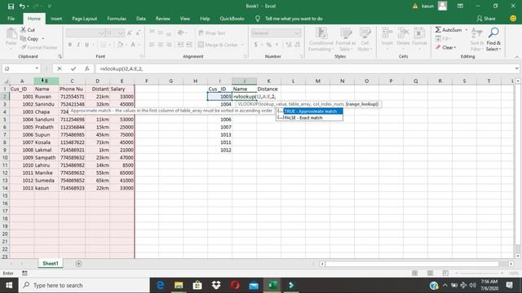
Task: Confirm formula with checkmark icon
Action: (73, 68)
